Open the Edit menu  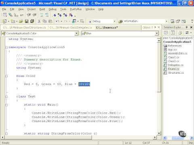12,9
